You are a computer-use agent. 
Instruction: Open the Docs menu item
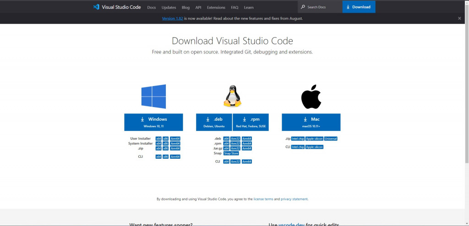(151, 7)
